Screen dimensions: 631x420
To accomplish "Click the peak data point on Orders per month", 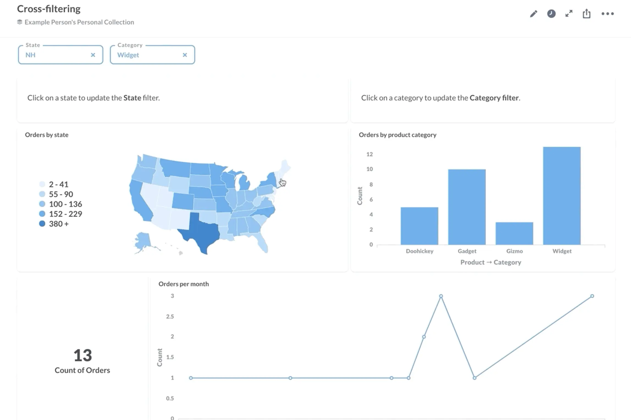I will pos(441,296).
